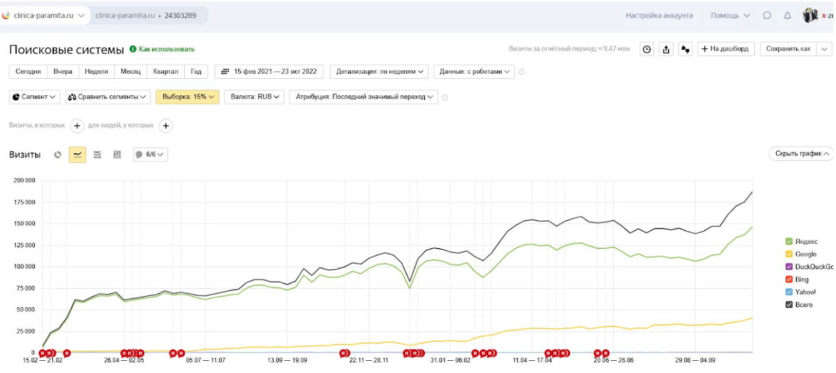Click x-axis label 05.07 — 11.07

205,361
